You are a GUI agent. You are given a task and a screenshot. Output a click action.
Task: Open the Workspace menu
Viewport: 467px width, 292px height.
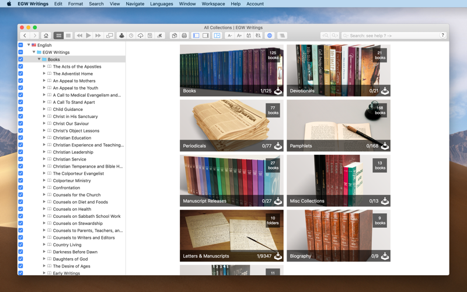[213, 4]
